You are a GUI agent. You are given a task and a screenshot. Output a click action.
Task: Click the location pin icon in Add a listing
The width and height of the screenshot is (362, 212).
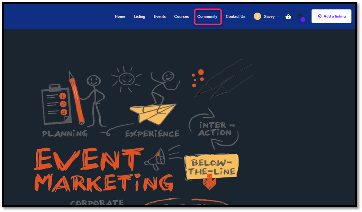[319, 16]
